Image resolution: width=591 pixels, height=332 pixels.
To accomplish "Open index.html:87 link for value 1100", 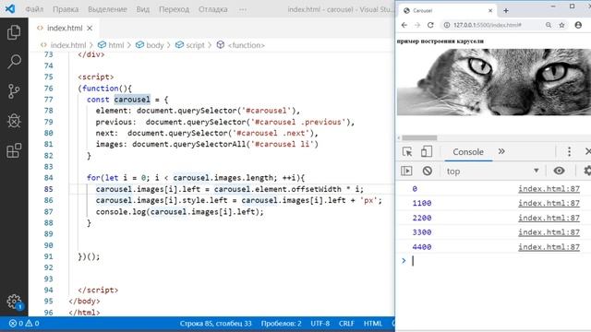I will (549, 203).
